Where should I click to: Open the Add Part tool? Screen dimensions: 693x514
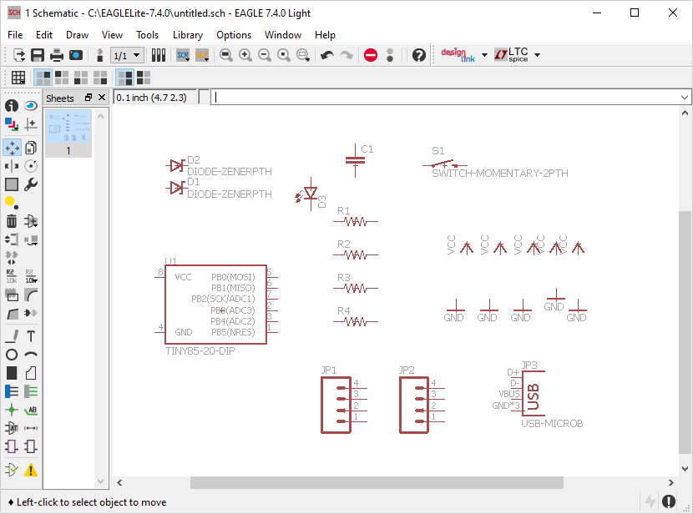point(30,221)
